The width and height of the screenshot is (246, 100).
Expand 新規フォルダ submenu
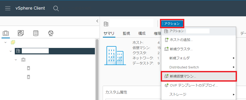tap(199, 58)
